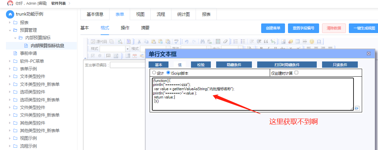Image resolution: width=378 pixels, height=150 pixels.
Task: Click the blockquote quotation icon
Action: point(266,41)
